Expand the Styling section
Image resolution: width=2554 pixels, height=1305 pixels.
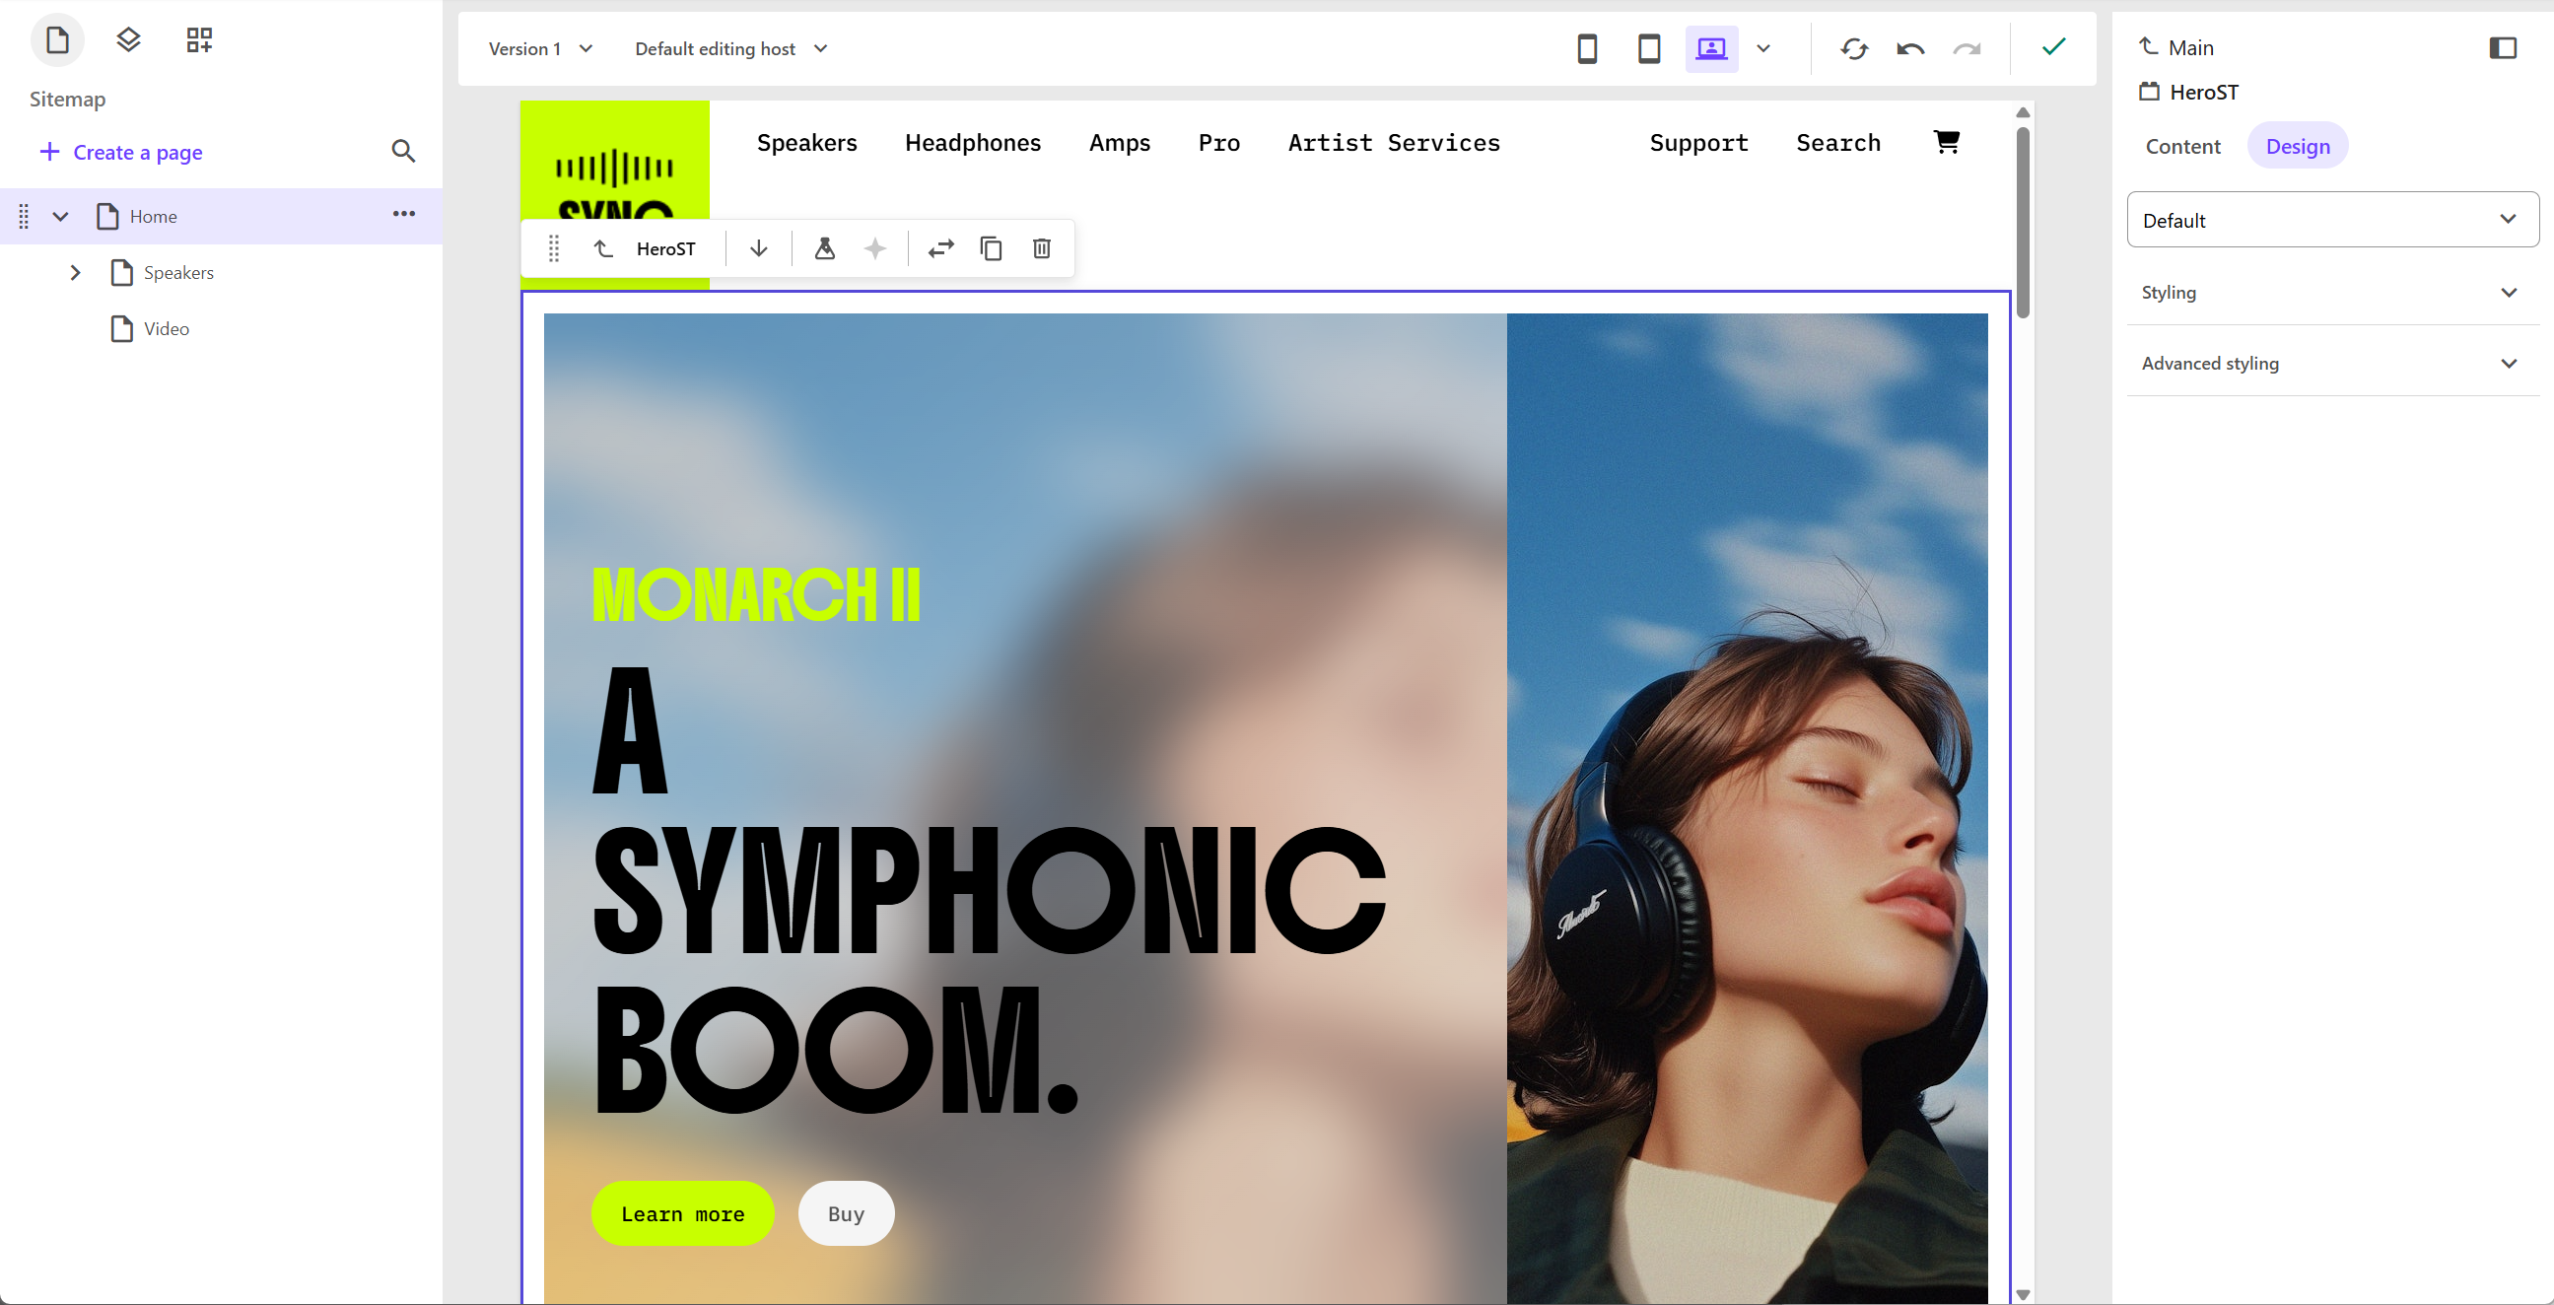click(2332, 292)
